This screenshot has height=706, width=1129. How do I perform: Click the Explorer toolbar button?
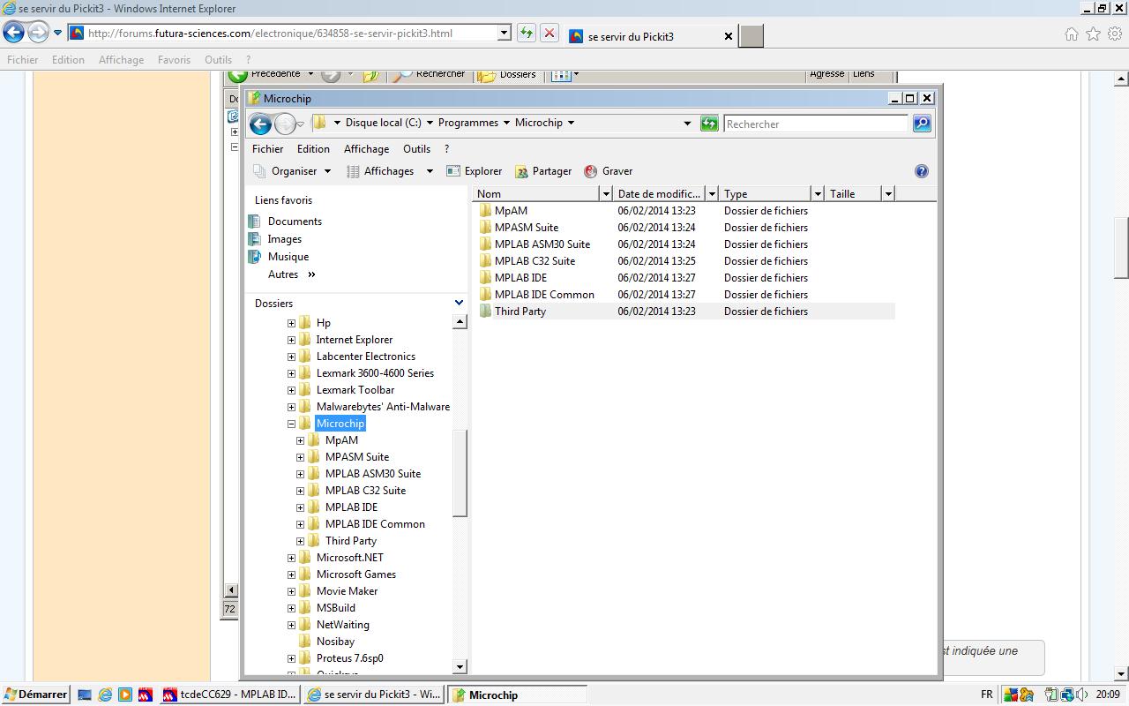tap(474, 171)
